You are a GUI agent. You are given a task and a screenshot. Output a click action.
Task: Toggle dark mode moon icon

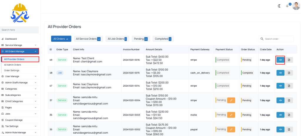pos(279,6)
